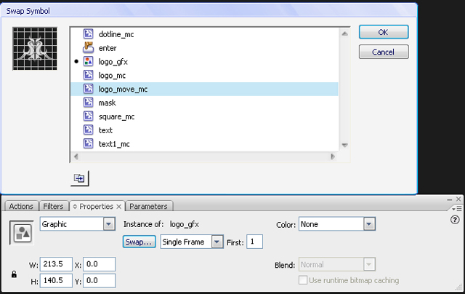
Task: Click the lock aspect ratio padlock icon
Action: (x=14, y=274)
